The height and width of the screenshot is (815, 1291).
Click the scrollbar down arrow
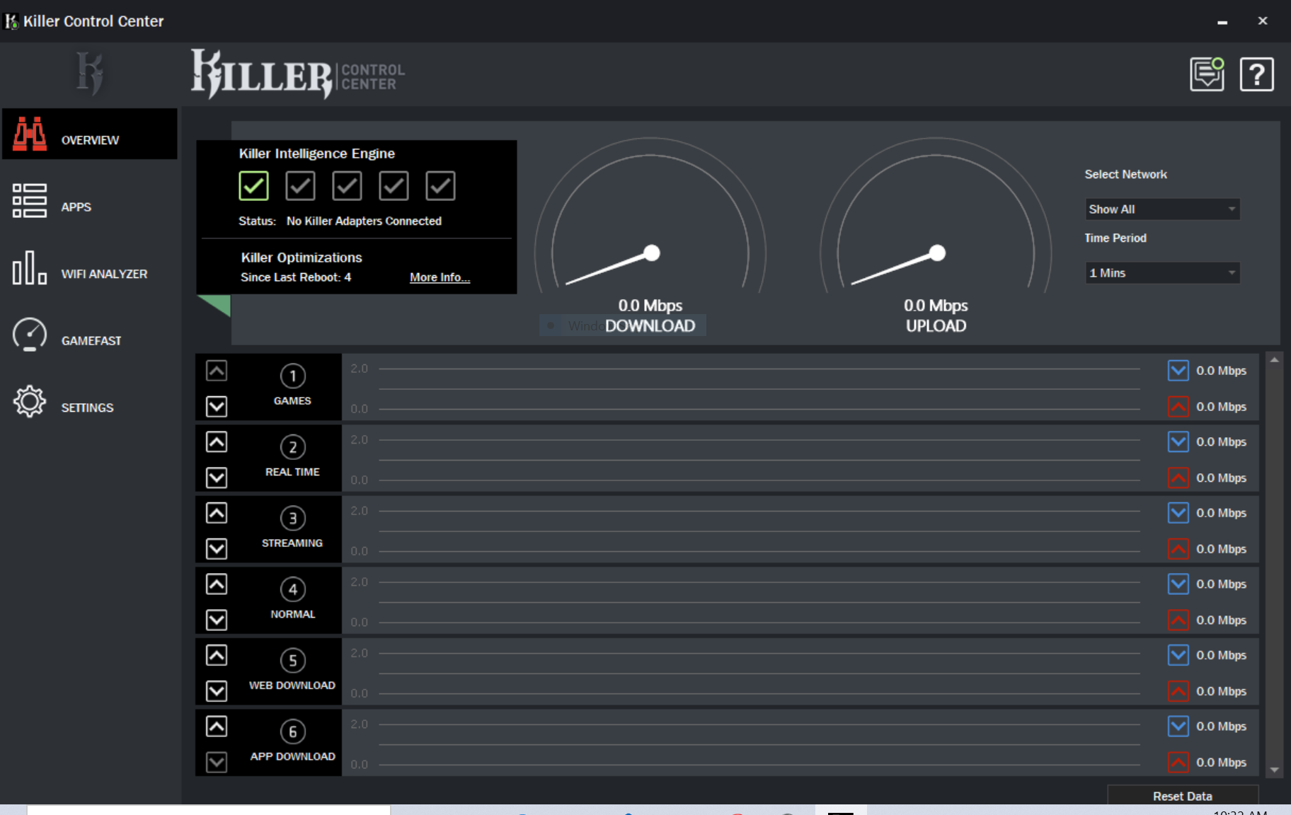pos(1274,770)
